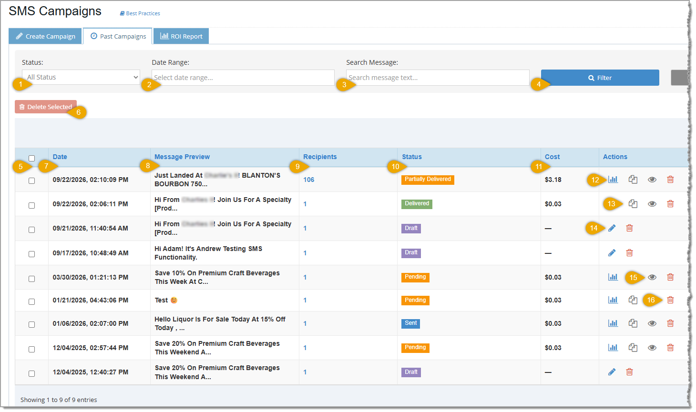Click the Delete Selected button
Screen dimensions: 696x412
pyautogui.click(x=46, y=107)
